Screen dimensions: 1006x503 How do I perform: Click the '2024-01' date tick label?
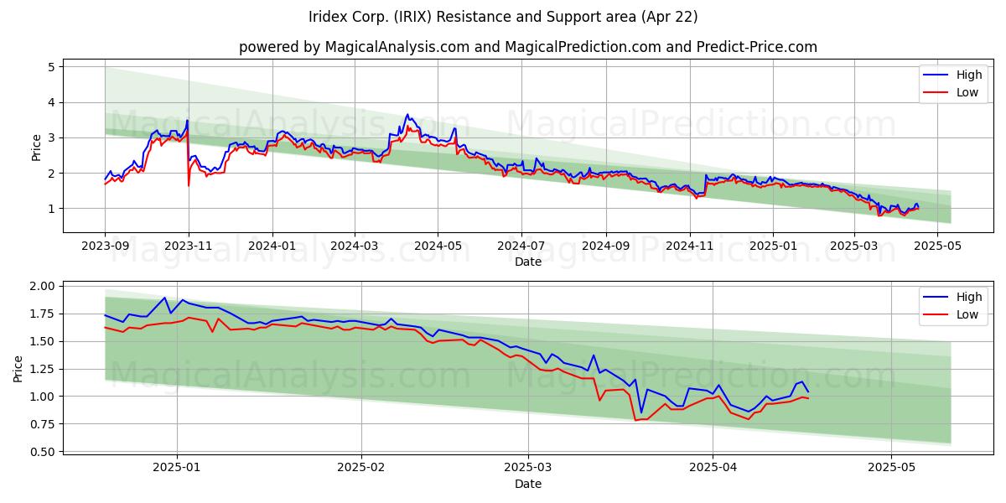click(x=272, y=246)
